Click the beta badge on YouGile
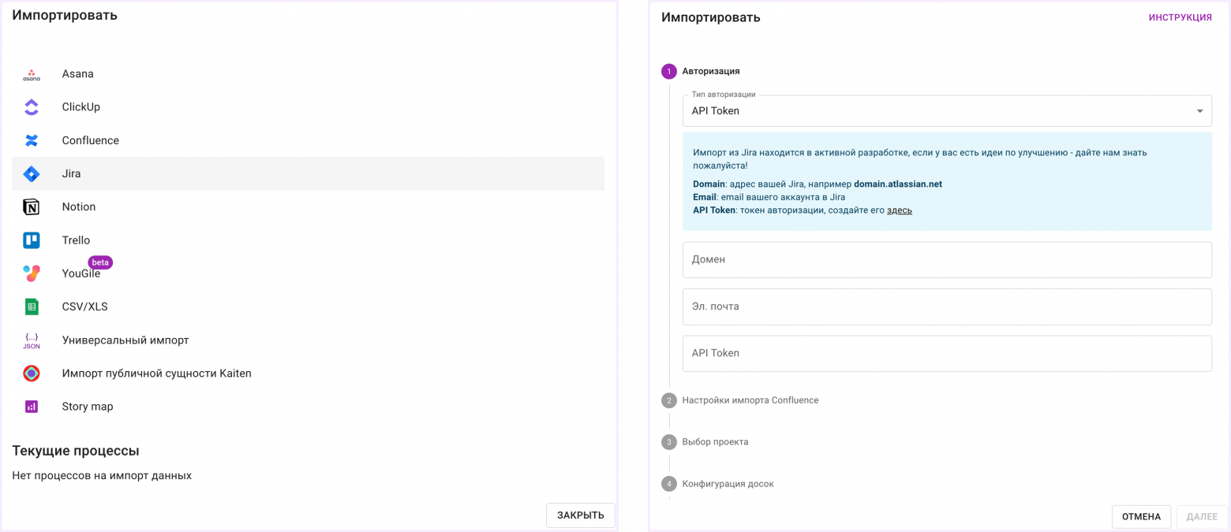Screen dimensions: 1231x532 point(100,262)
